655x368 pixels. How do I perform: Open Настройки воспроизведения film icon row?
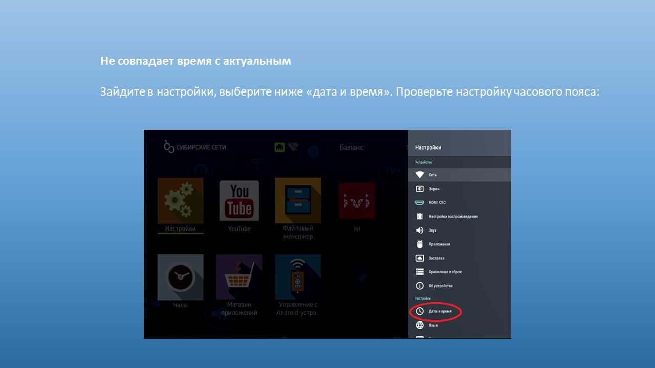460,216
